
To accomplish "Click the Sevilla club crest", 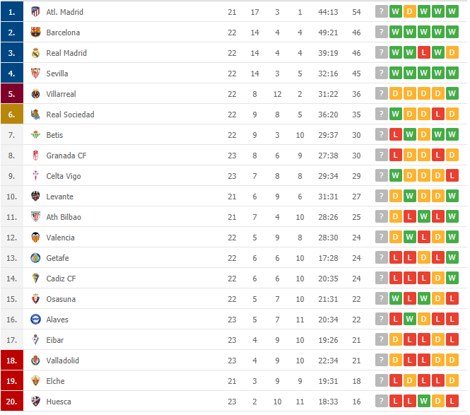I will pos(35,74).
